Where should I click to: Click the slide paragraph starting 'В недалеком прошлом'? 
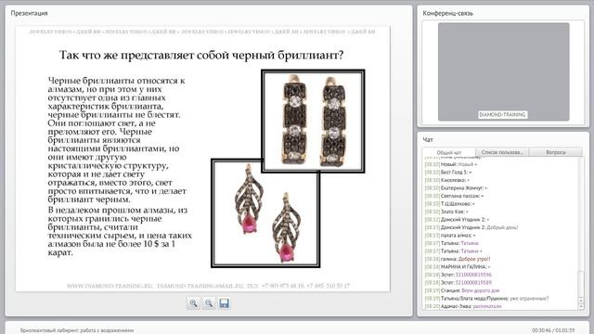(120, 231)
